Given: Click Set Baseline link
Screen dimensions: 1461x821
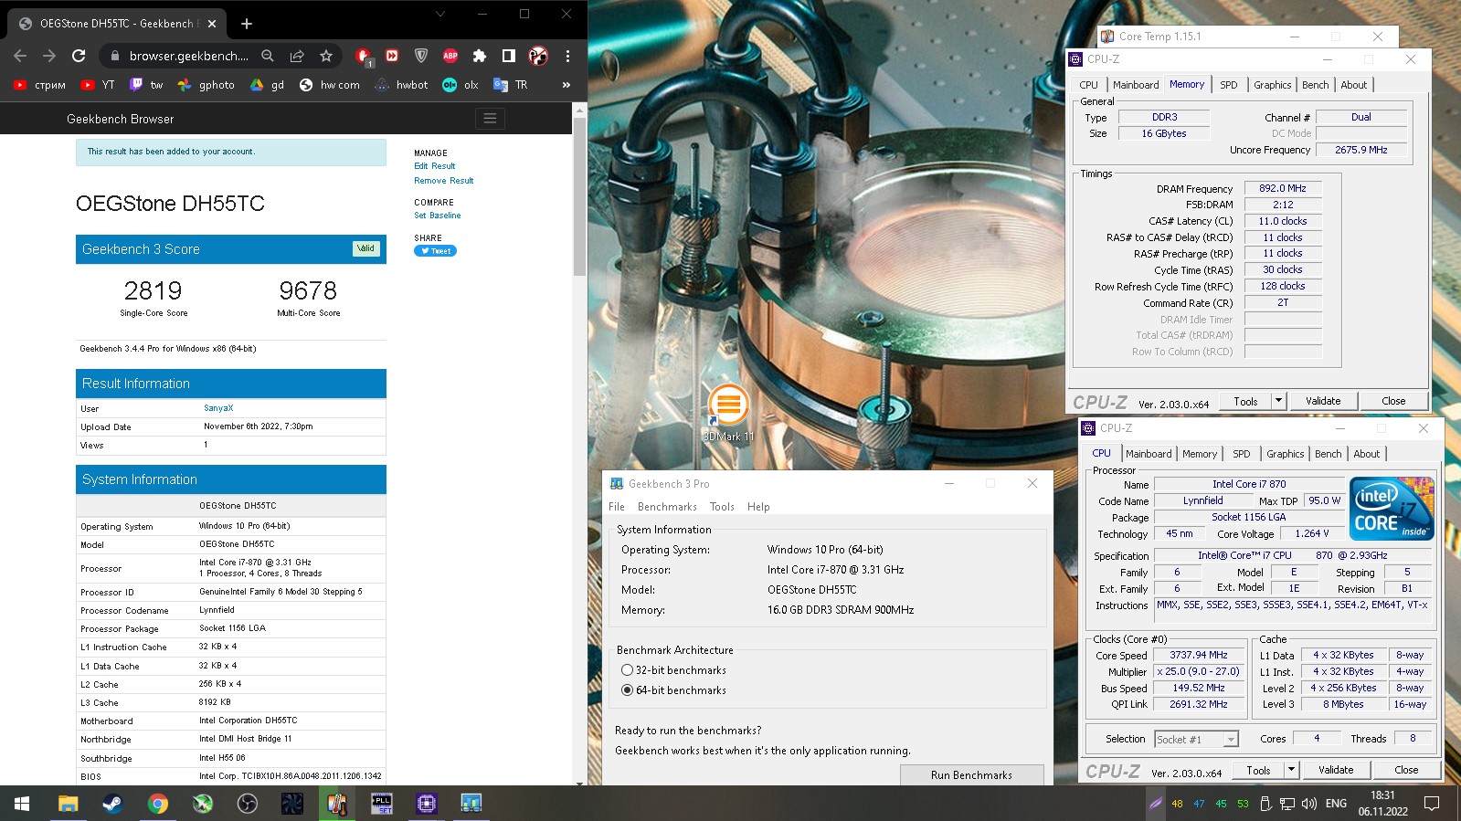Looking at the screenshot, I should tap(437, 216).
